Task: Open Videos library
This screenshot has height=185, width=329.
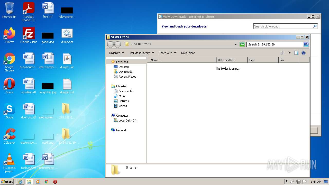Action: click(x=123, y=106)
